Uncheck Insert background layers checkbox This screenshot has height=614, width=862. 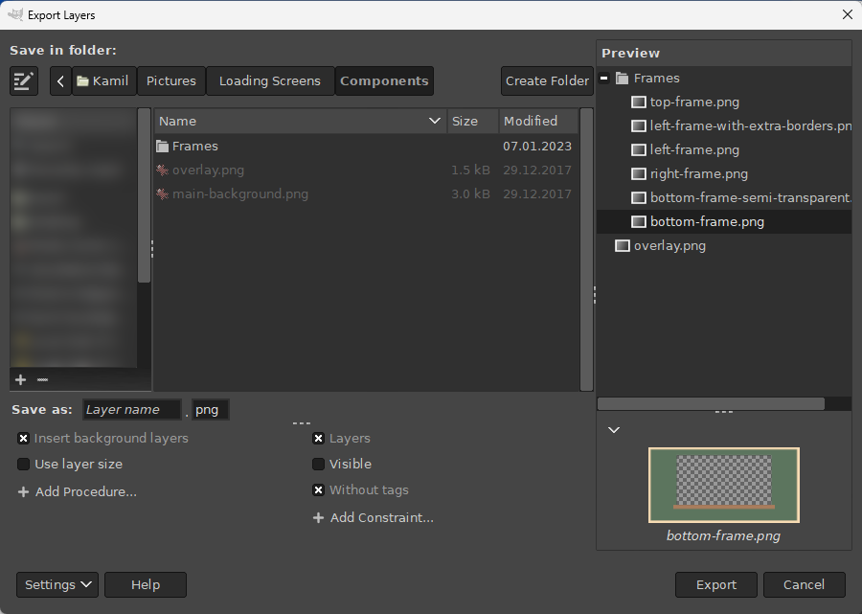(23, 438)
